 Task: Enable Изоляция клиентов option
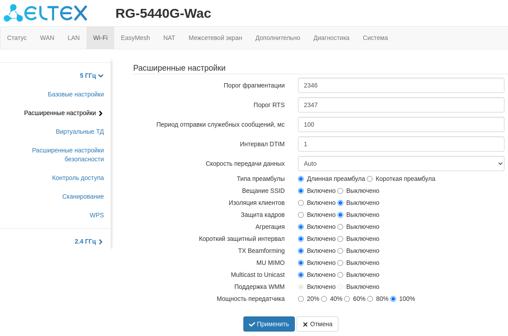coord(301,203)
